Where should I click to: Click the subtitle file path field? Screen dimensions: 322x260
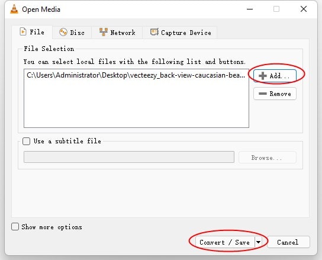point(129,157)
